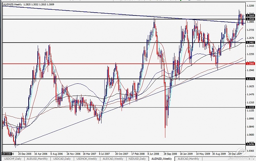Select the NZDUSD,Daily tab

tap(137, 159)
